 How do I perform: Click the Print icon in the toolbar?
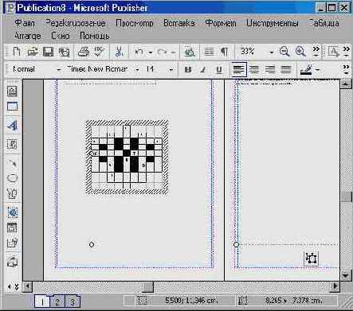coord(83,52)
